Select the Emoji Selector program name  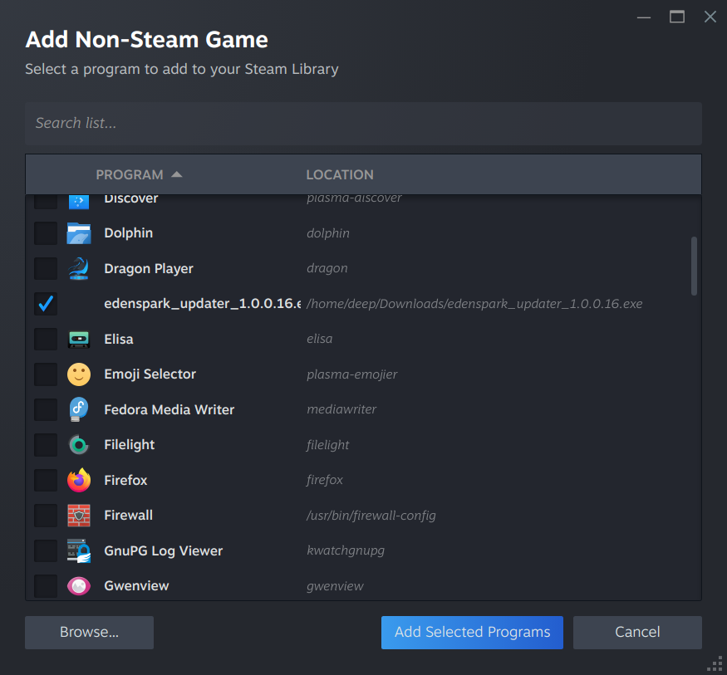(150, 374)
